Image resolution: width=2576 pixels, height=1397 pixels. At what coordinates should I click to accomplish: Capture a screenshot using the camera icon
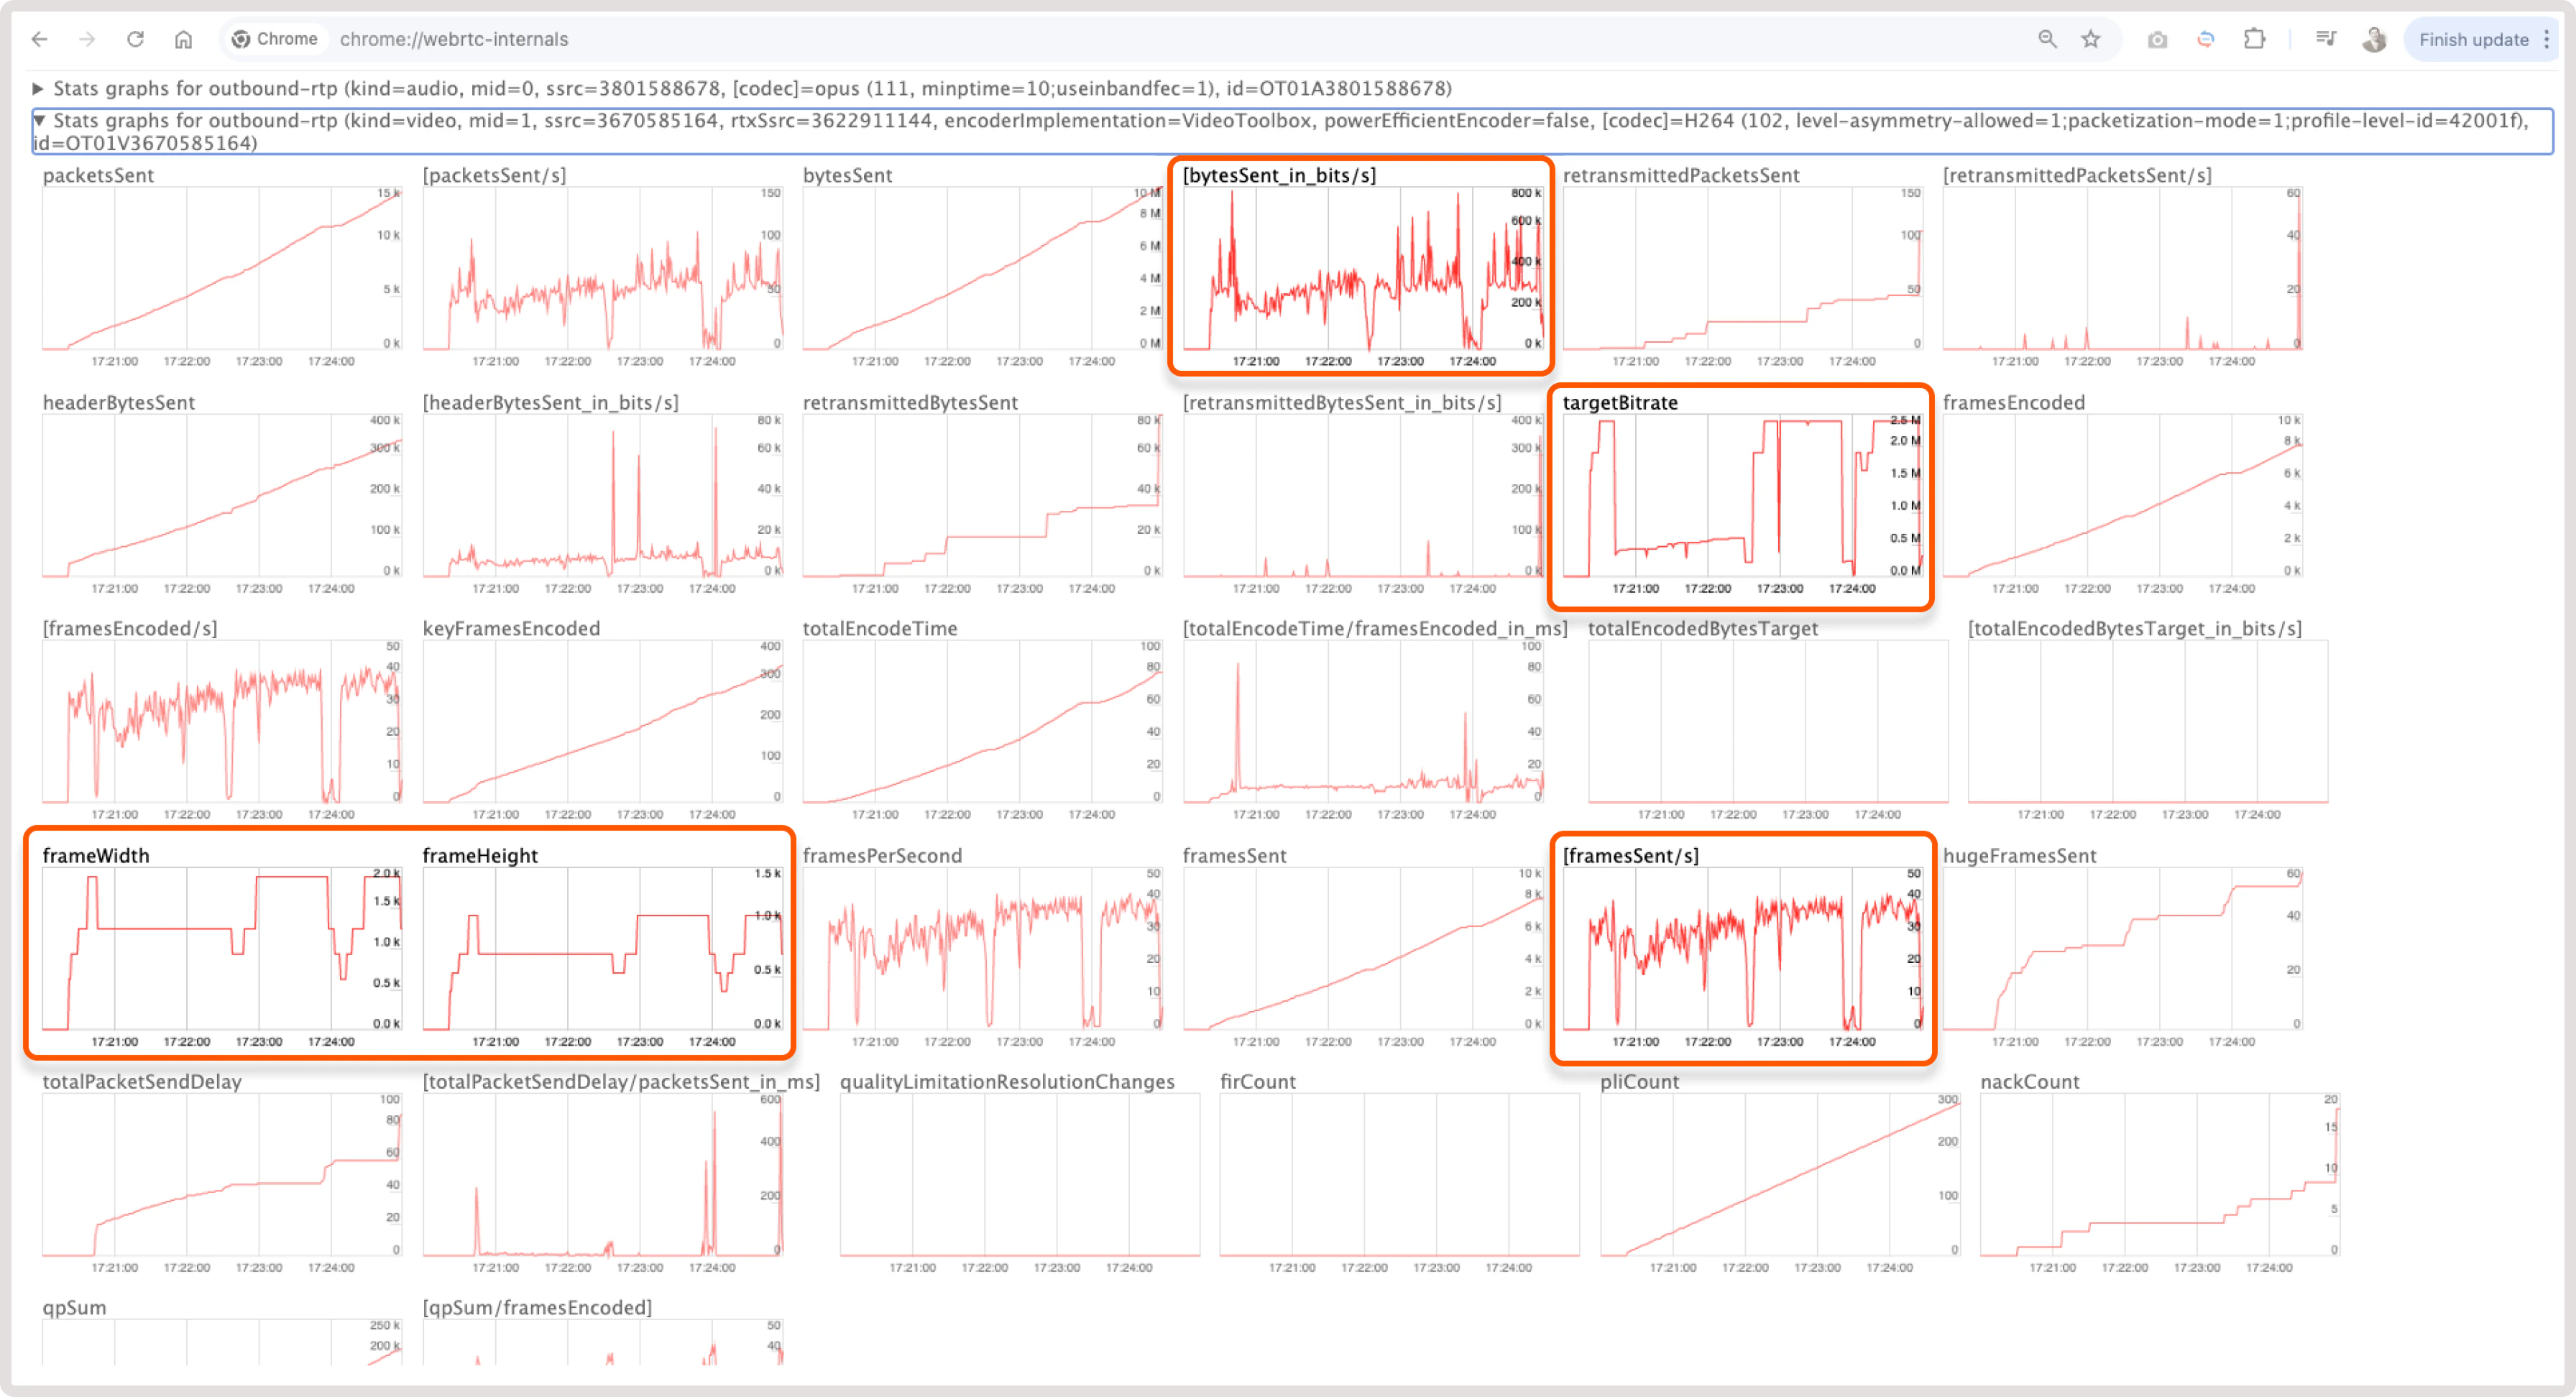pyautogui.click(x=2157, y=39)
